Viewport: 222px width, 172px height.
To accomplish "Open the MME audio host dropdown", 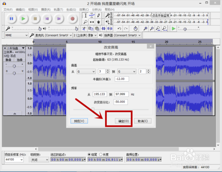I will 16,35.
